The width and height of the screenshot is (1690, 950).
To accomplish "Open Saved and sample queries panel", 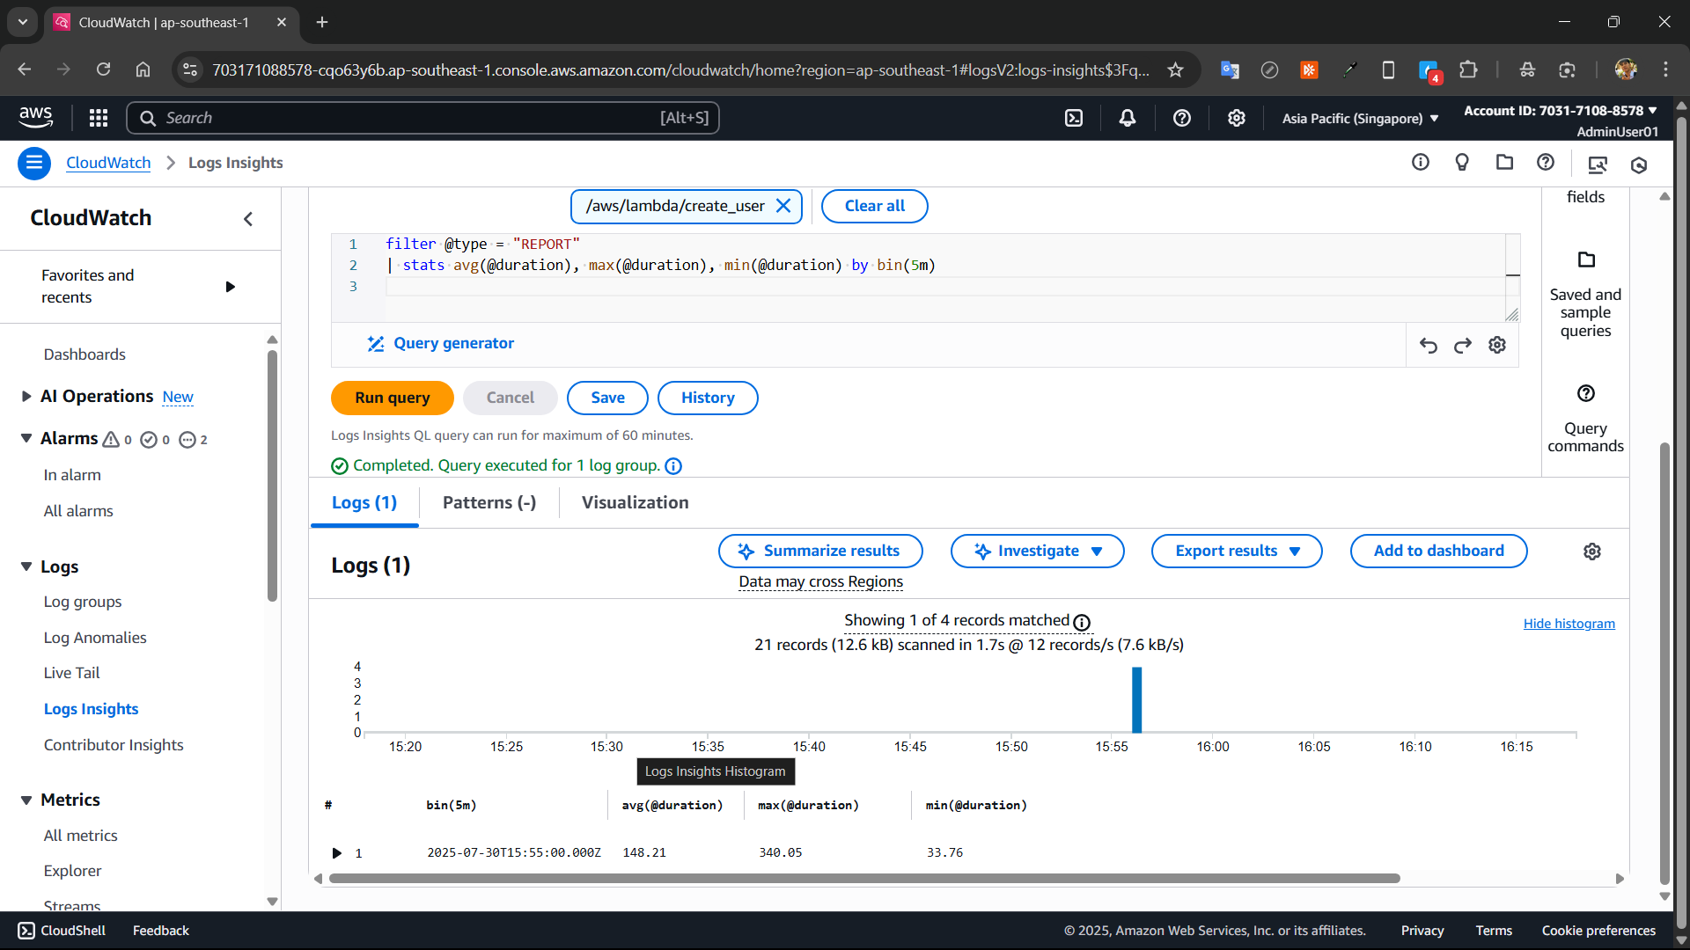I will (1585, 296).
